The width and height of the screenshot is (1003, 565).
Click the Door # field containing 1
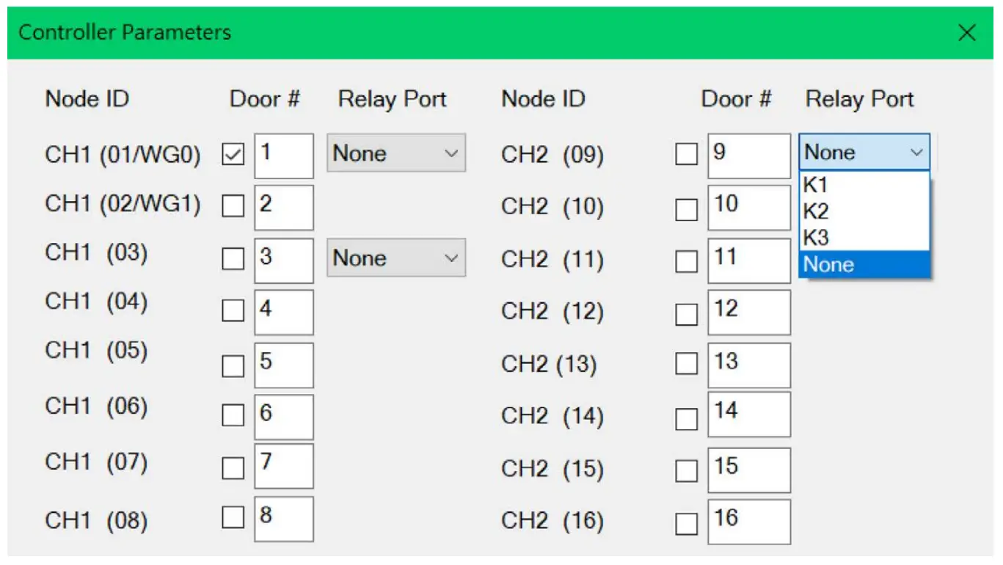tap(283, 154)
